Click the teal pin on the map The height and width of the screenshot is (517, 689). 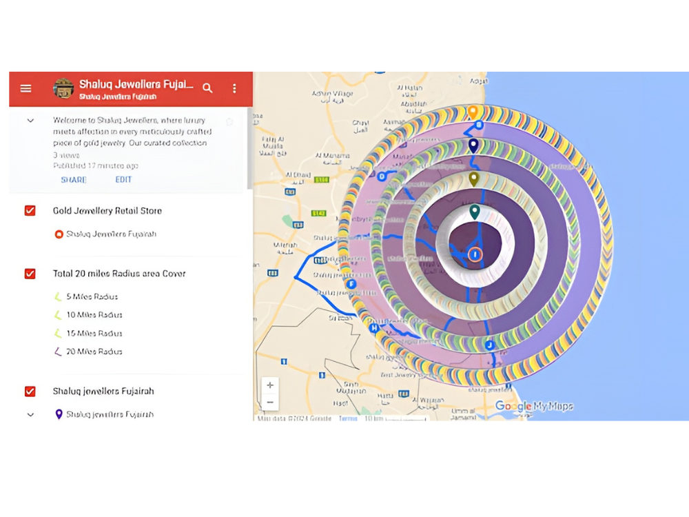(x=474, y=212)
